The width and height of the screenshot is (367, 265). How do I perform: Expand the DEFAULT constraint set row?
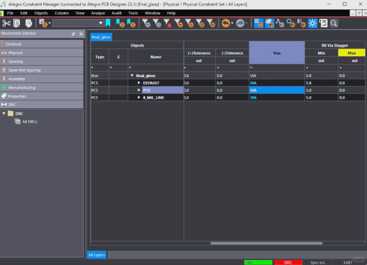(139, 83)
